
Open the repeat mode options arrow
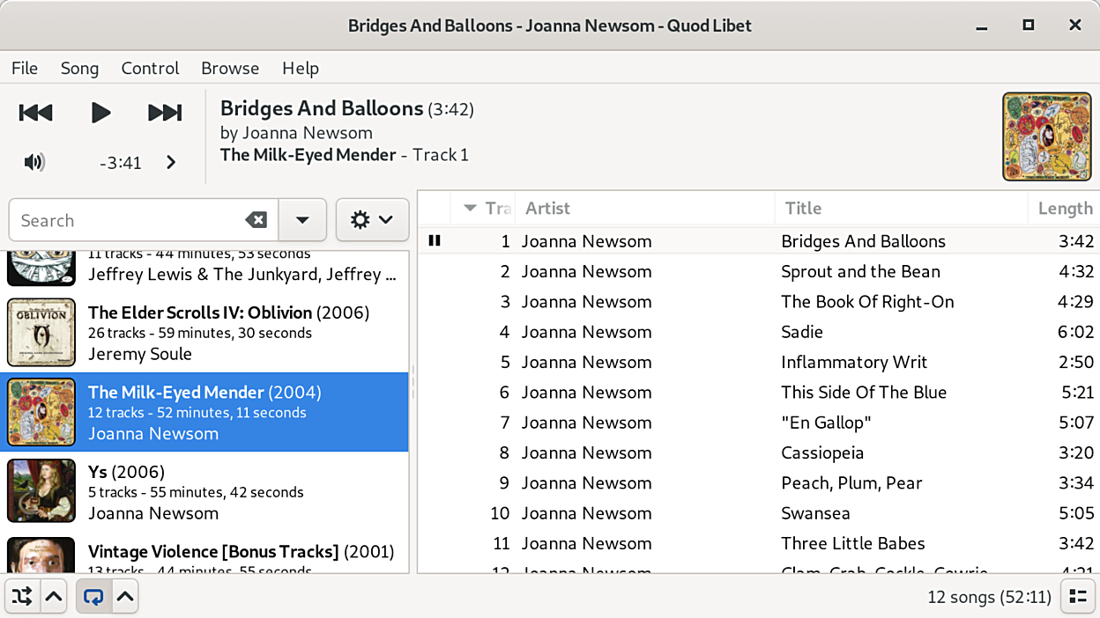pos(125,597)
